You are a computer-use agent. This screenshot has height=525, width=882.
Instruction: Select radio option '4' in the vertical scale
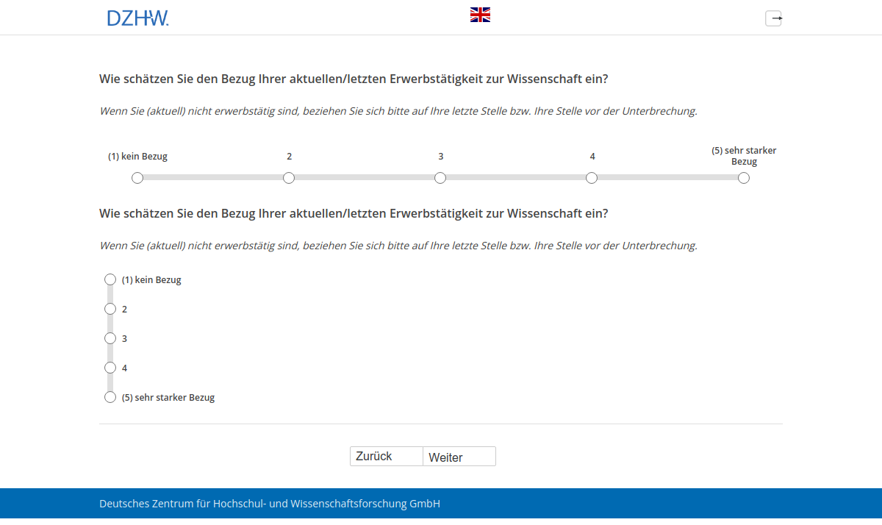coord(110,368)
